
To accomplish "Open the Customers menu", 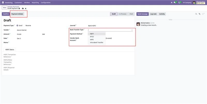I will [18, 3].
